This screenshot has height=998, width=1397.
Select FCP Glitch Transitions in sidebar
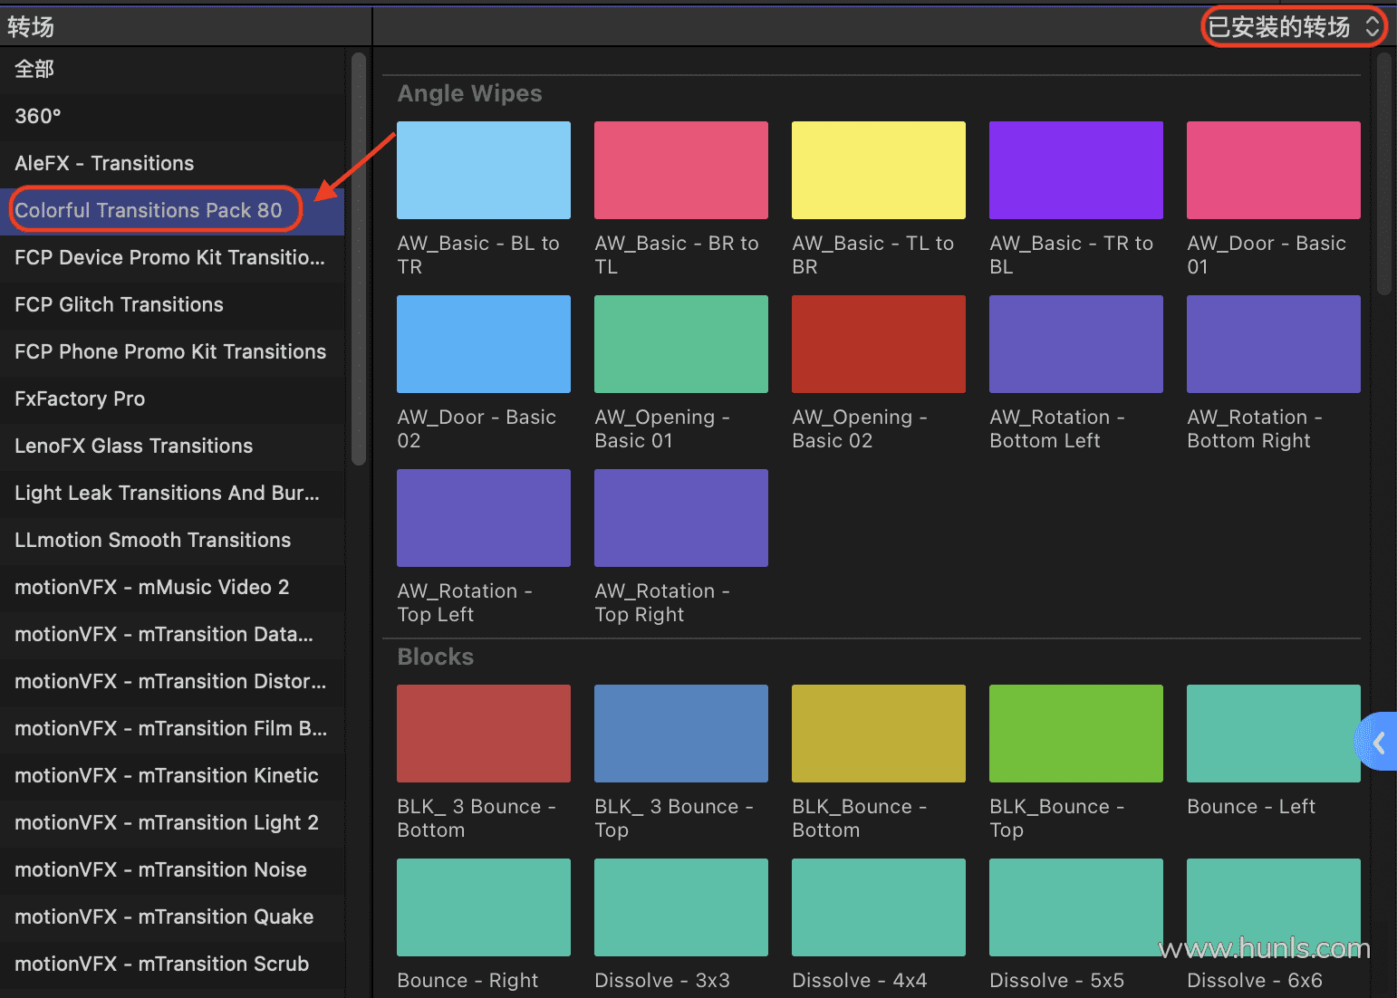(119, 304)
